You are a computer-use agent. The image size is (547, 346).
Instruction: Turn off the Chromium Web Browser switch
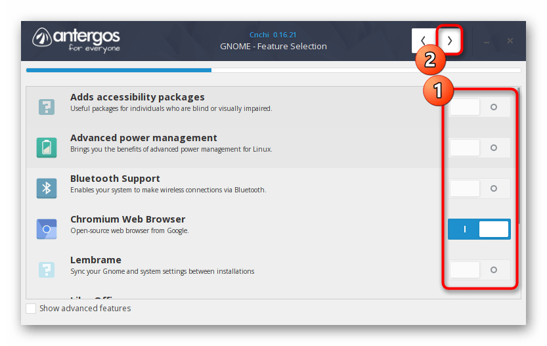479,229
